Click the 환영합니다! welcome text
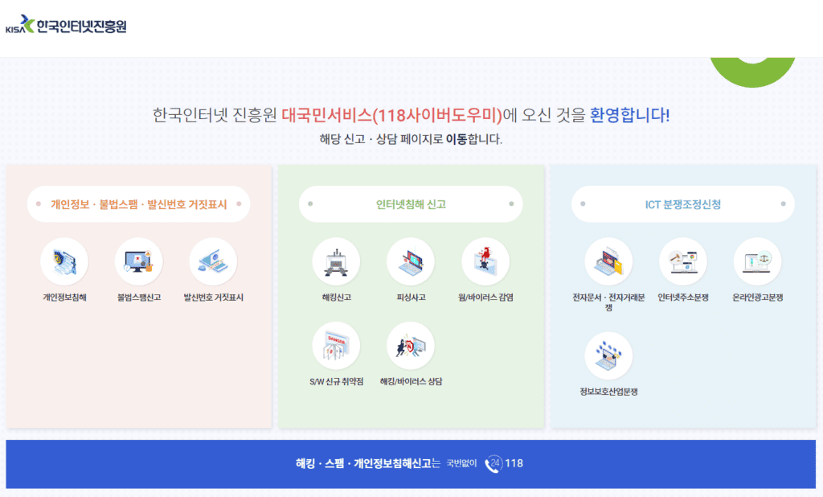 [x=630, y=115]
